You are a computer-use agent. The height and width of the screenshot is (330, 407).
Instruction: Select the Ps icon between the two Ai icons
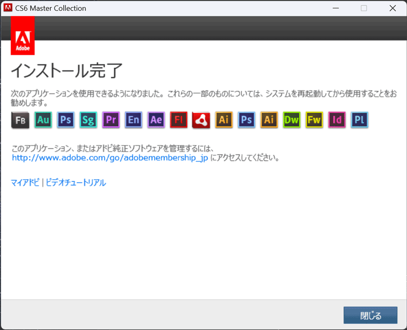[246, 120]
